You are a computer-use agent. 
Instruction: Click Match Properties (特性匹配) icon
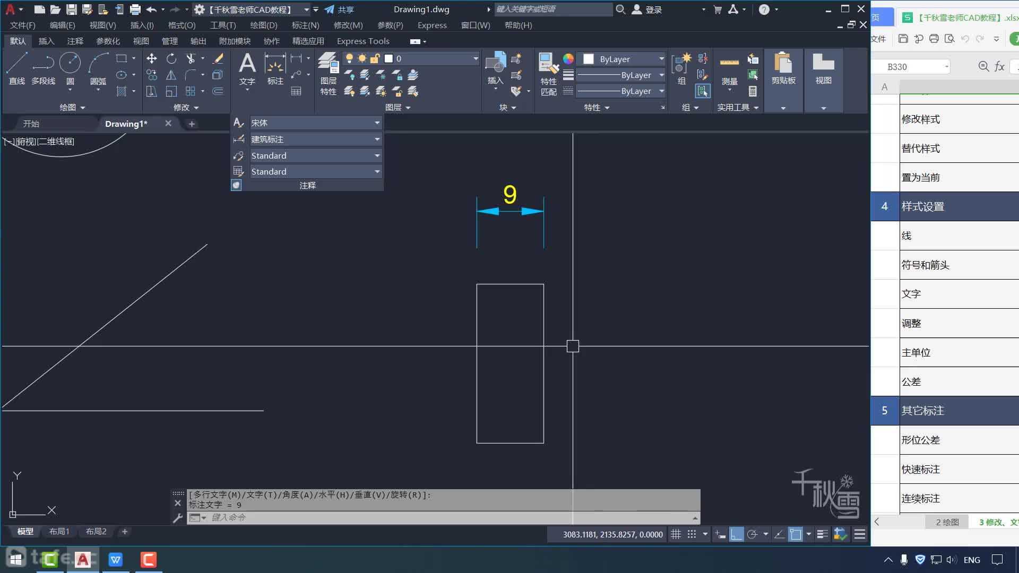[x=548, y=74]
